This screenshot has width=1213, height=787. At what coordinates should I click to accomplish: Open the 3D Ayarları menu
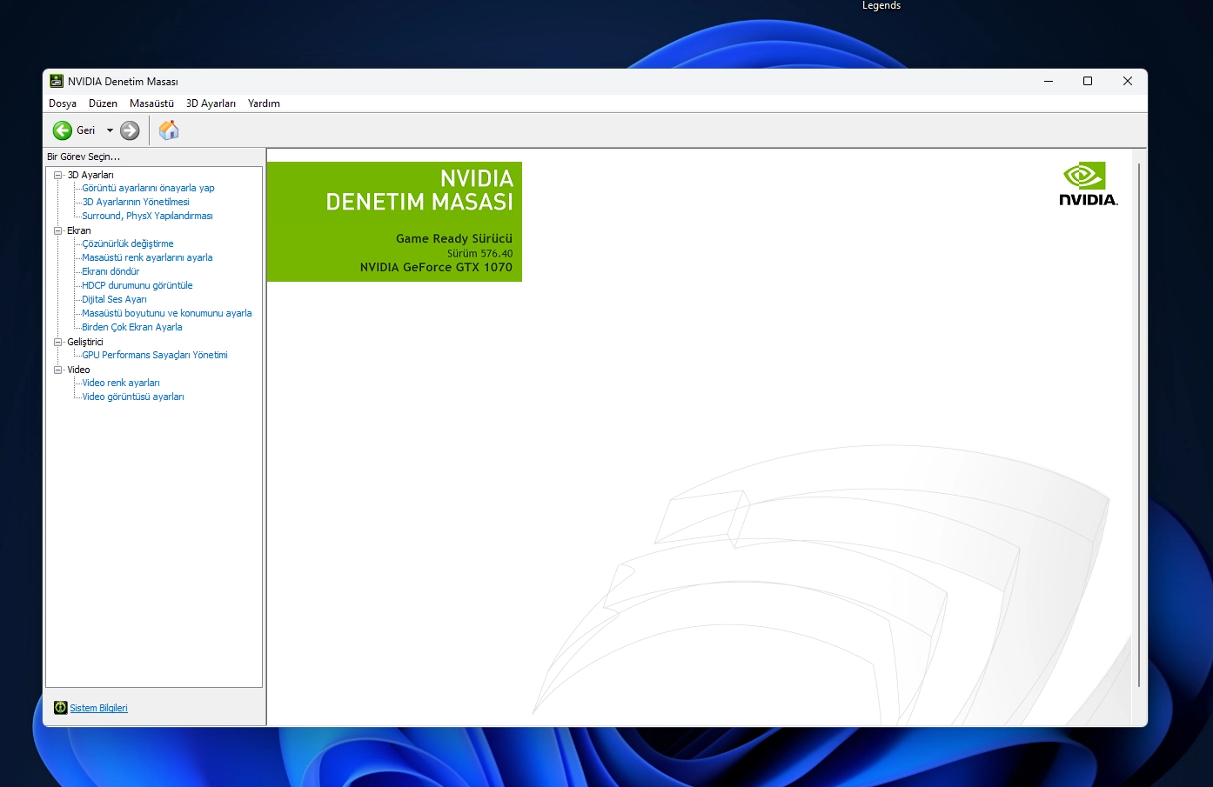tap(211, 103)
